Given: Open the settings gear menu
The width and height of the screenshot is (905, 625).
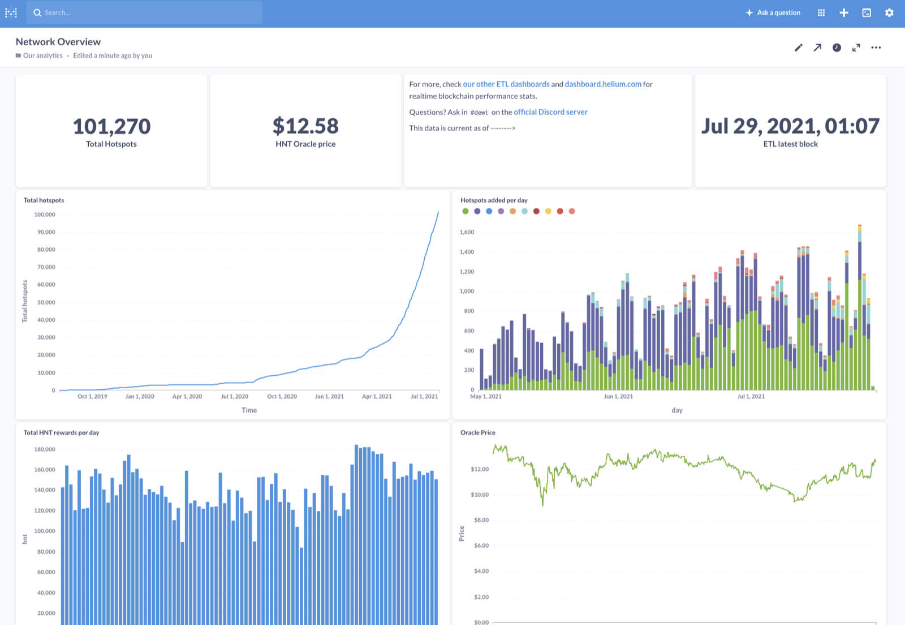Looking at the screenshot, I should [889, 12].
